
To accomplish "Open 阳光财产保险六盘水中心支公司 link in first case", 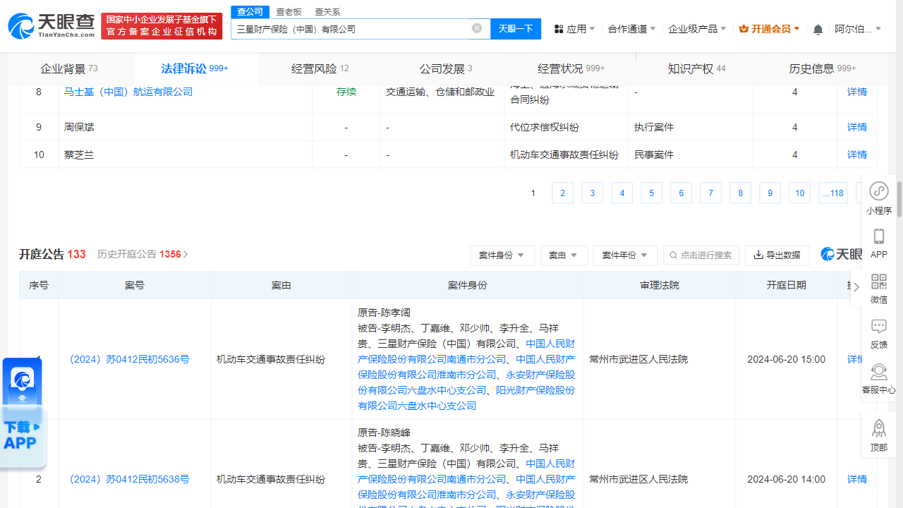I will coord(466,398).
